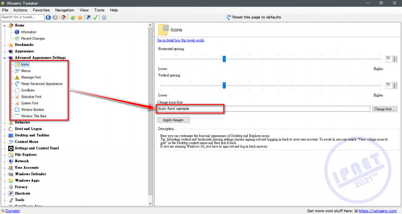Click the User Accounts tree icon
Screen dimensions: 402x214
[x=11, y=168]
